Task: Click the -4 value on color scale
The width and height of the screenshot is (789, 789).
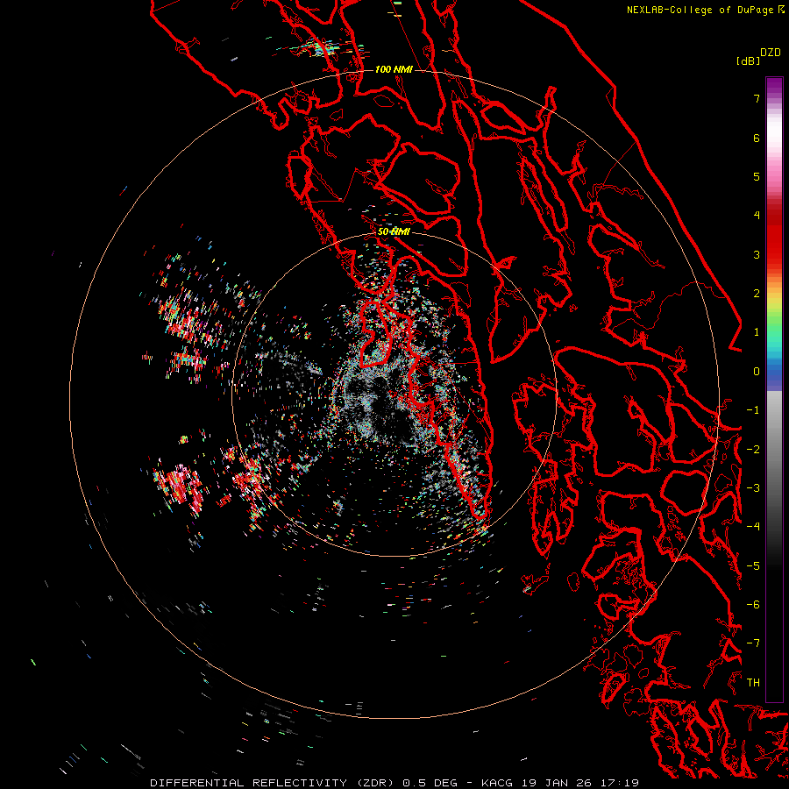Action: tap(753, 527)
